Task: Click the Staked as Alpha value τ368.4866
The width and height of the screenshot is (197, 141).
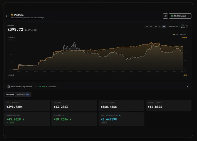Action: 109,107
